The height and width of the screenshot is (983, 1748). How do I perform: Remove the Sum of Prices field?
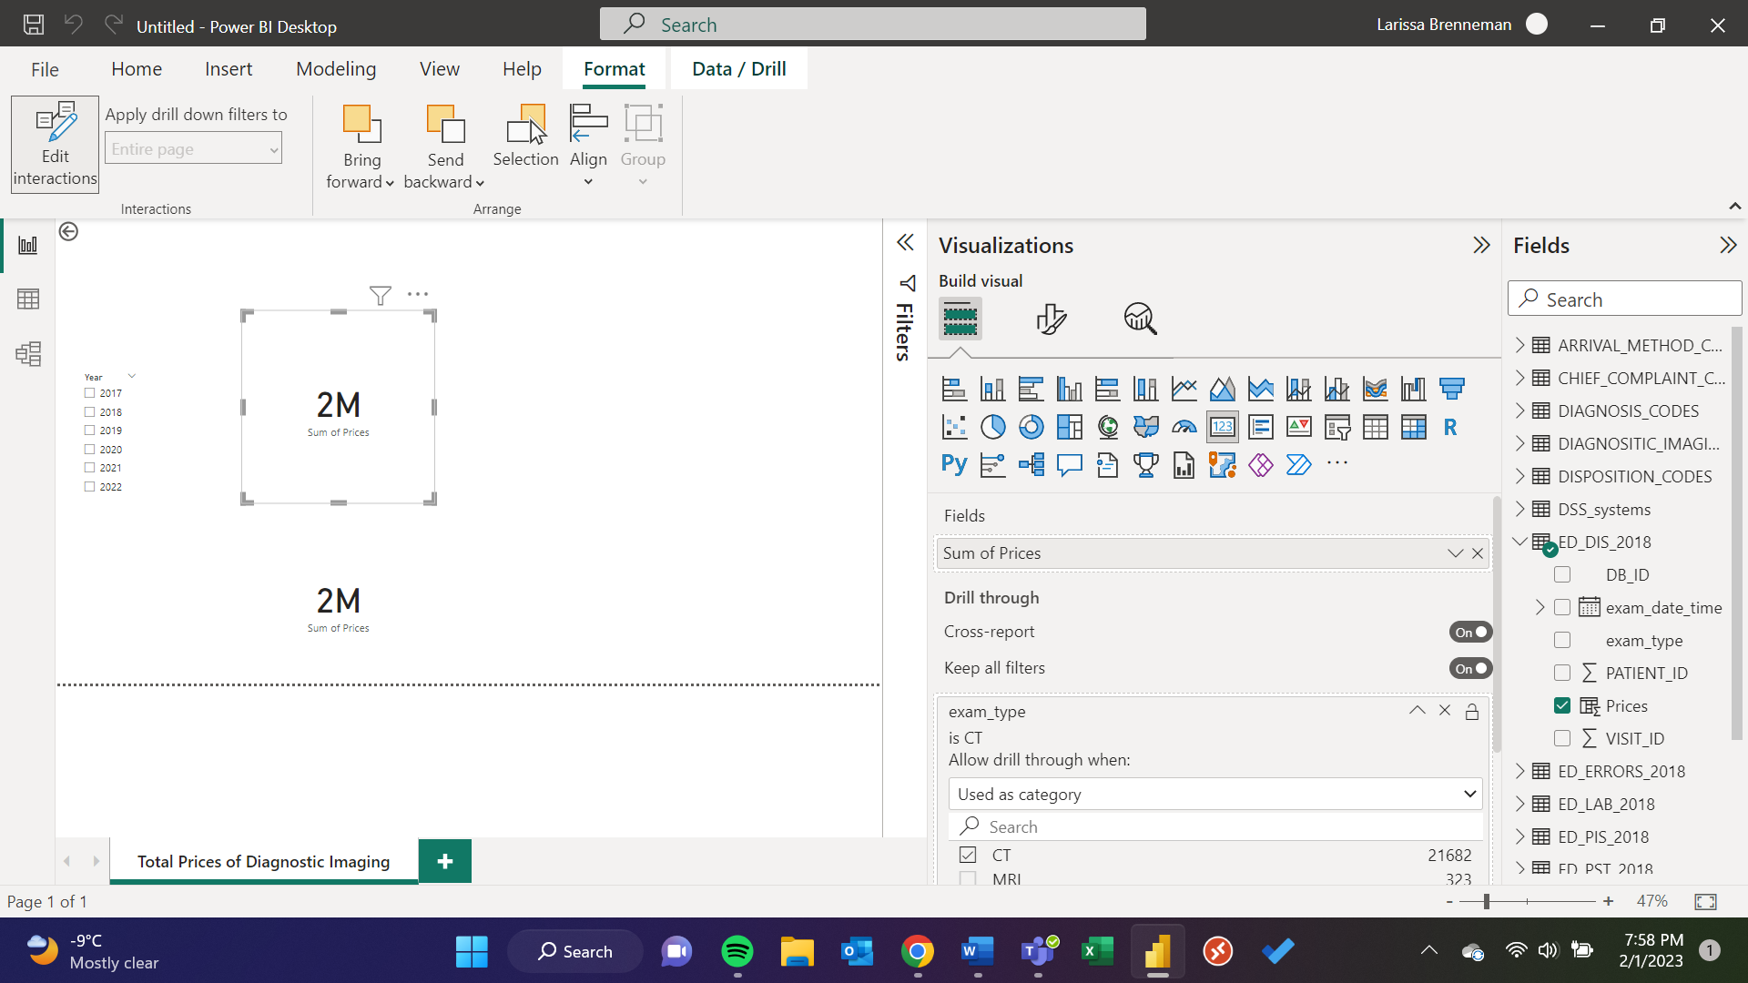[1478, 553]
